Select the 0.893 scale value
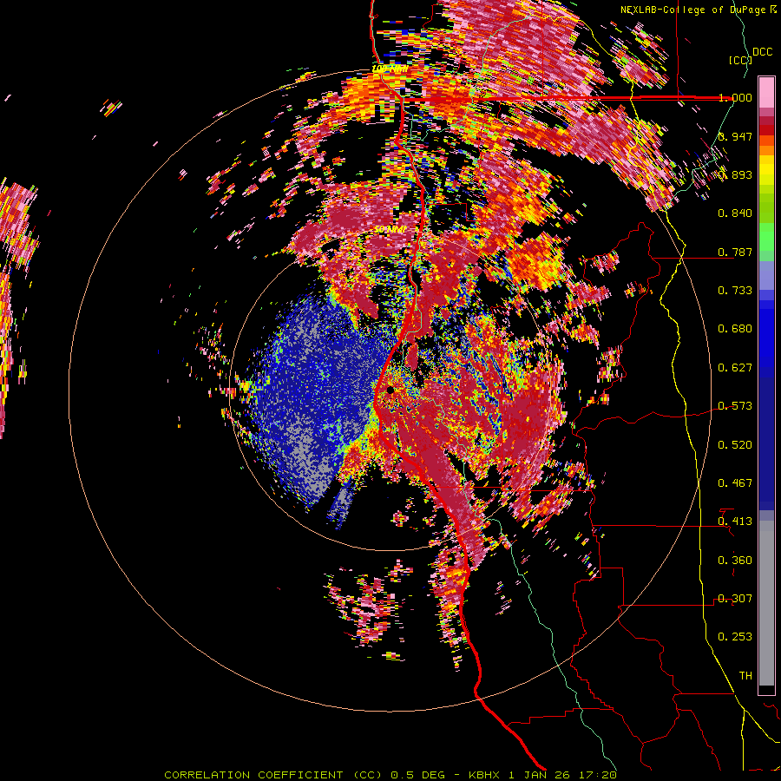 735,174
